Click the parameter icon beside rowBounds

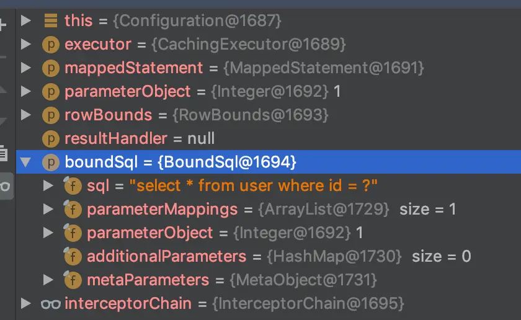tap(51, 115)
